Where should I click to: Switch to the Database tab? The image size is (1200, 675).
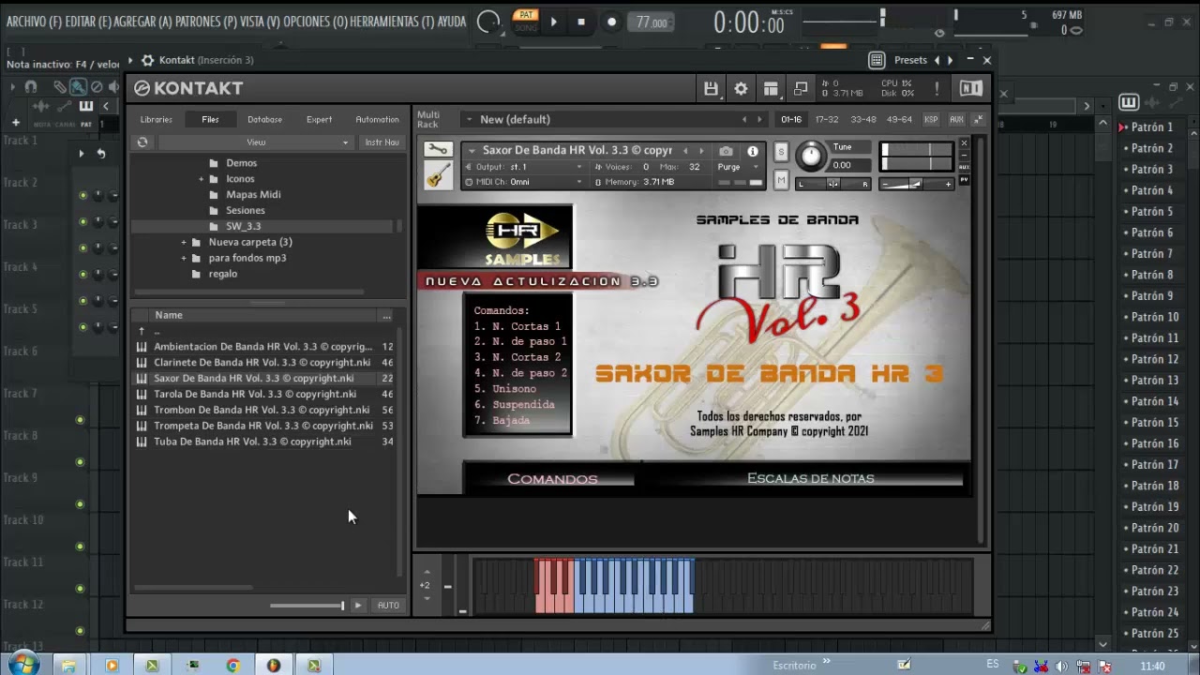point(264,119)
